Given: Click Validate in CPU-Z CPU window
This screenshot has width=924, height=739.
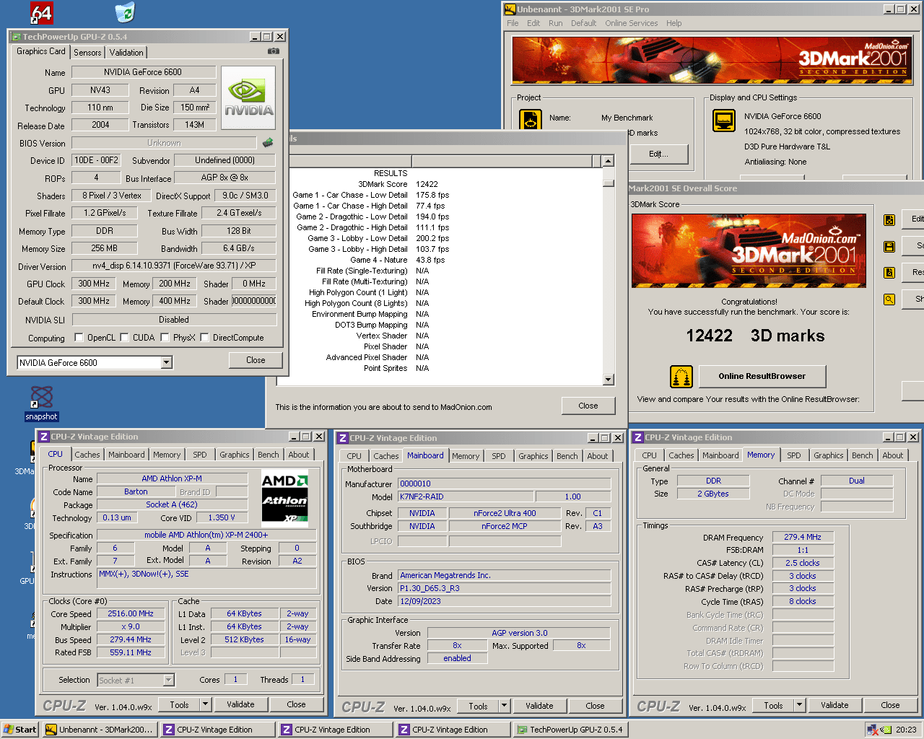Looking at the screenshot, I should pyautogui.click(x=240, y=705).
